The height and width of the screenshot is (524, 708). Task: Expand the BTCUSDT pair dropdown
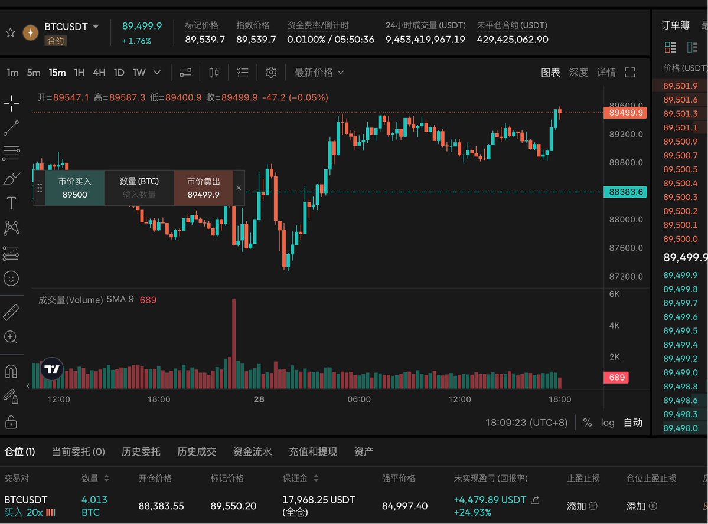(x=96, y=27)
